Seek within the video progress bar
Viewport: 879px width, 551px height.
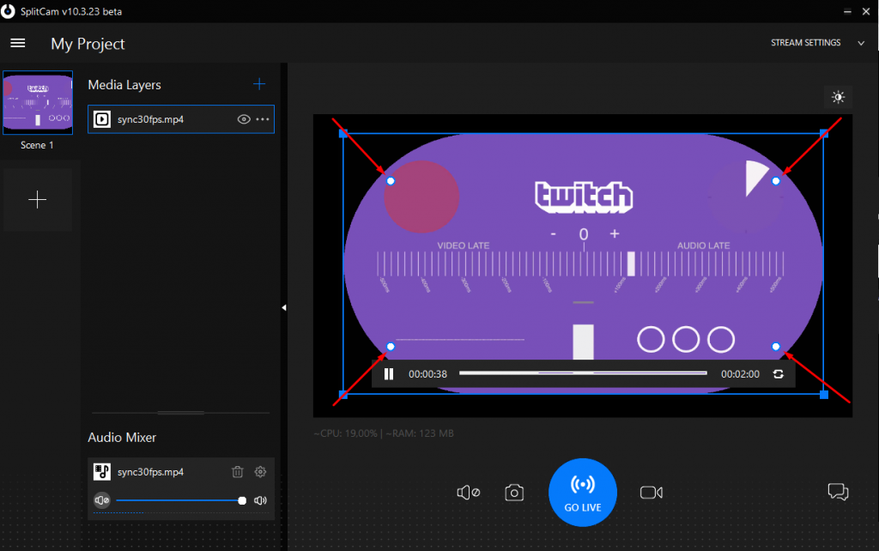[583, 372]
